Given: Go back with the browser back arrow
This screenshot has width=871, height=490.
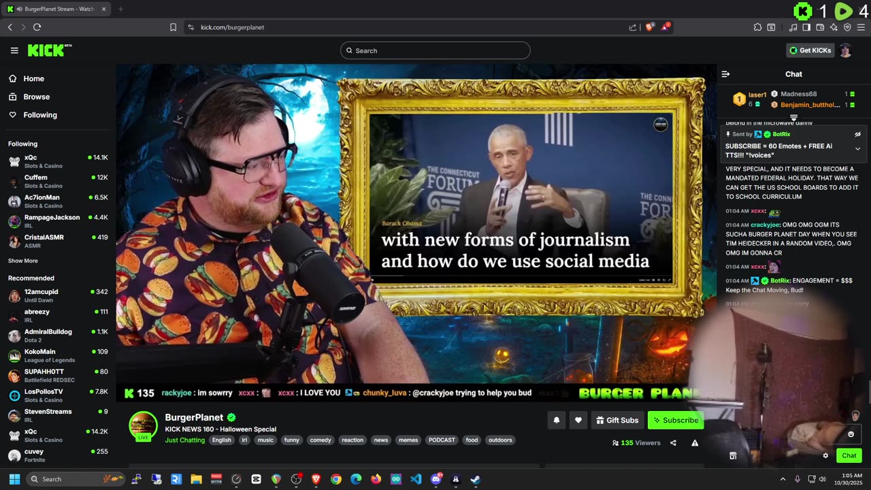Looking at the screenshot, I should (10, 27).
